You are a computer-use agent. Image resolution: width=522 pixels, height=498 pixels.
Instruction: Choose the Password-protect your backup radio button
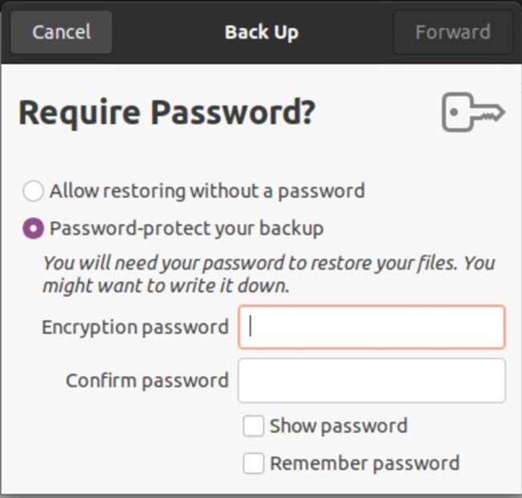33,229
